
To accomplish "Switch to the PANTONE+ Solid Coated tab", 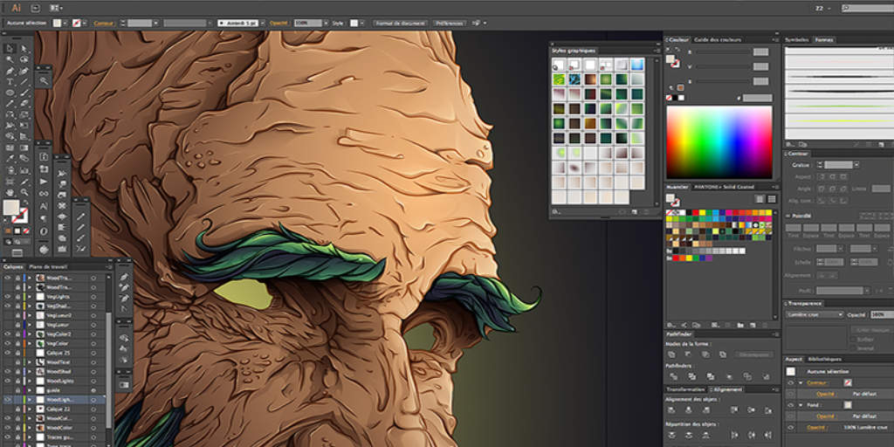I will point(724,187).
